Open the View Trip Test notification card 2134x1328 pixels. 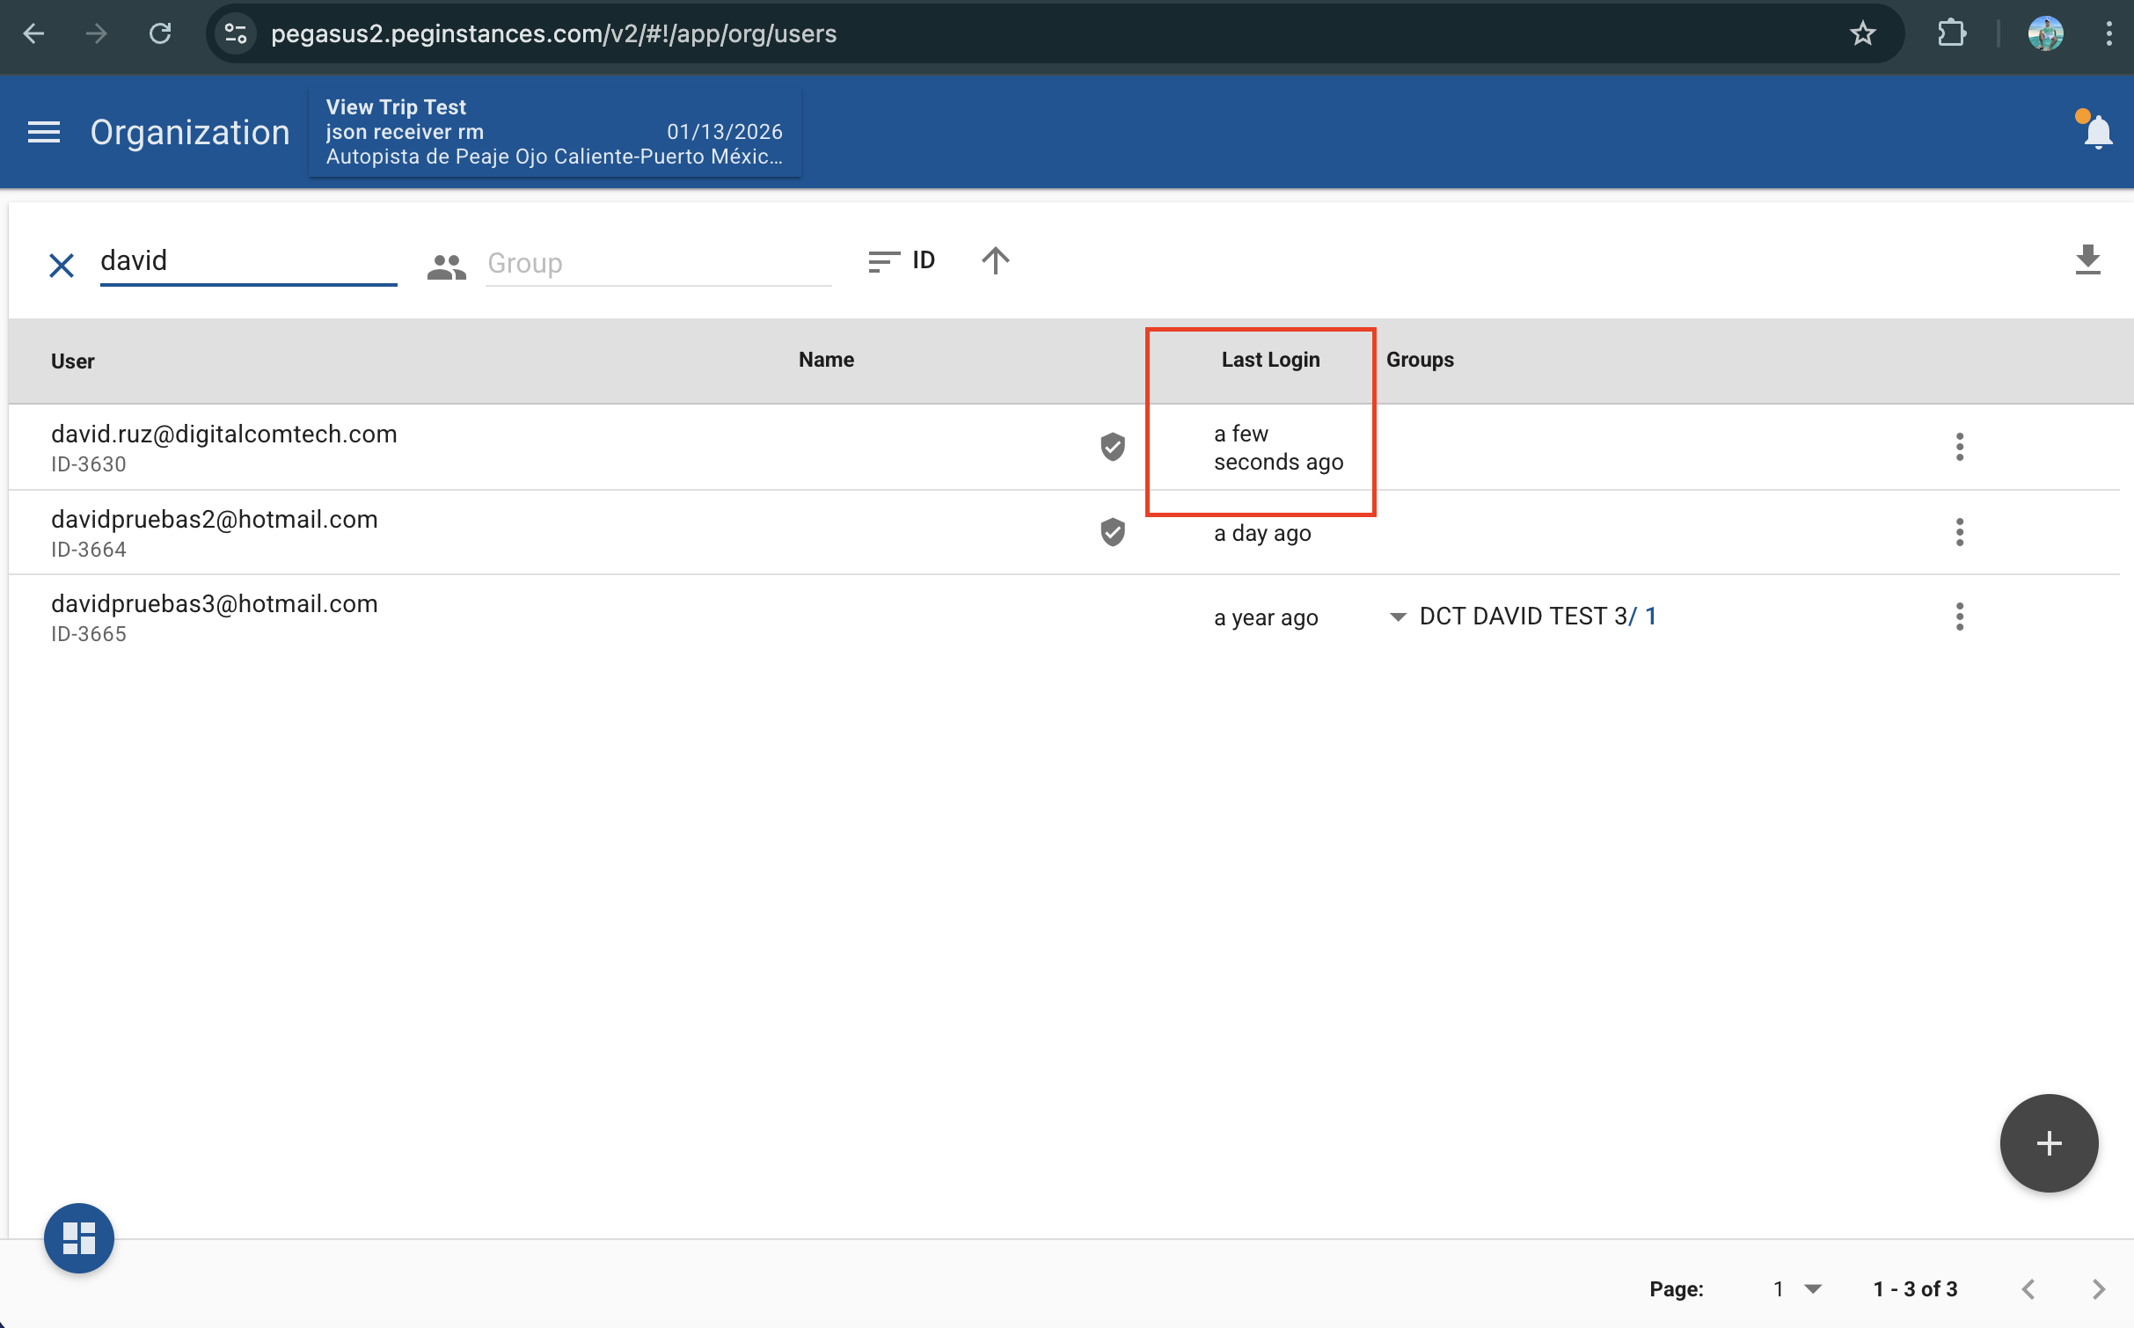coord(554,132)
